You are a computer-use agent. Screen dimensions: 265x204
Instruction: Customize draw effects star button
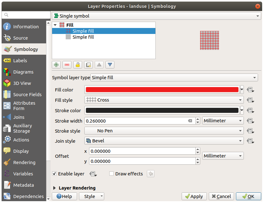(151, 174)
